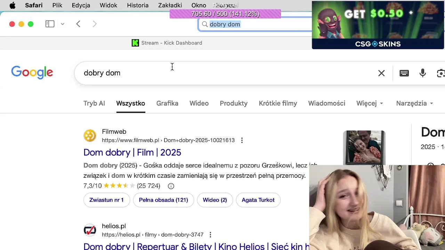Start voice search with the microphone

423,73
